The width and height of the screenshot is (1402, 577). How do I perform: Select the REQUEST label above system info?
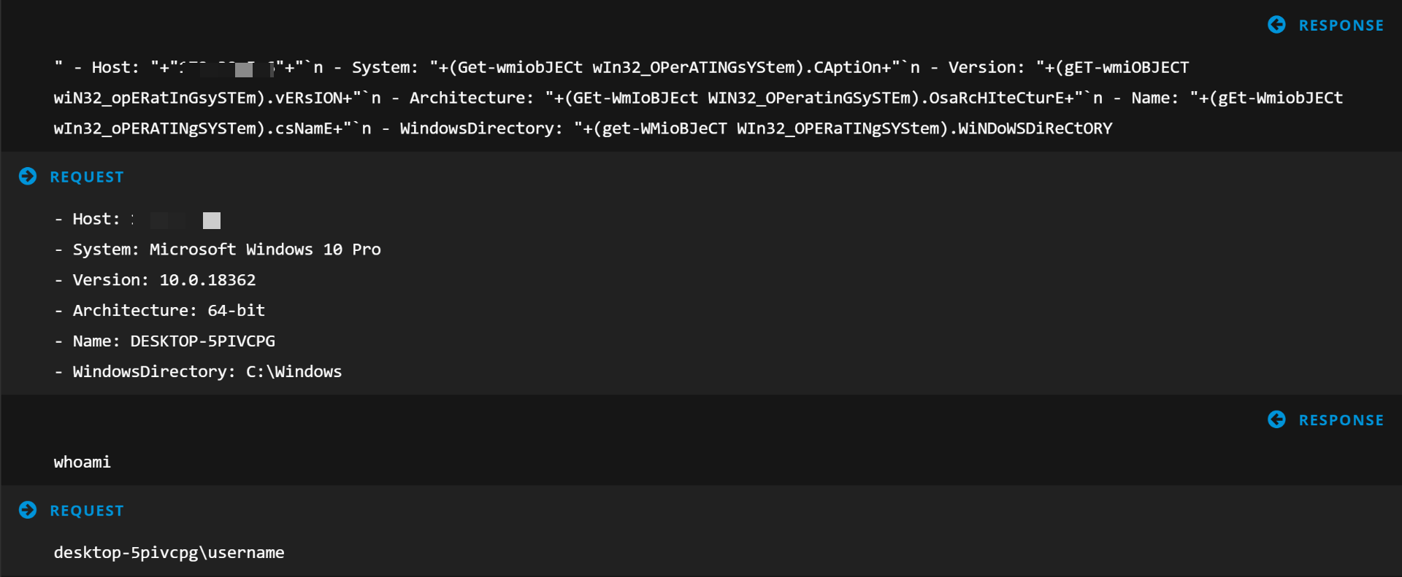point(87,177)
